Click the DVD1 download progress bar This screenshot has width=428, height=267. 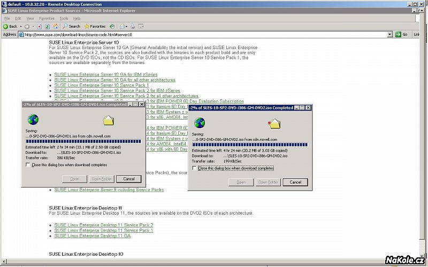pos(83,142)
